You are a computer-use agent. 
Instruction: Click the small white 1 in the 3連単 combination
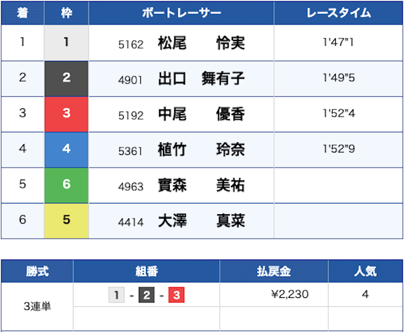click(x=117, y=295)
